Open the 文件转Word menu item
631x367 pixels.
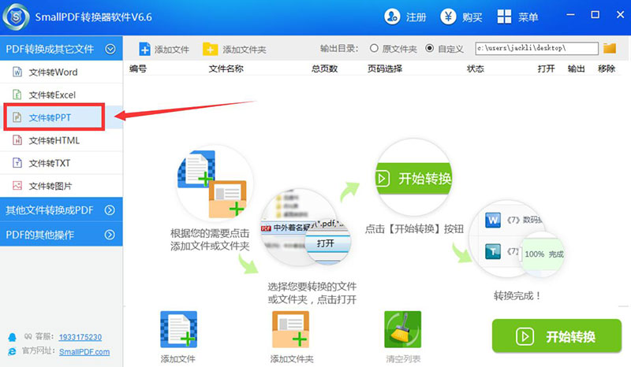point(62,72)
